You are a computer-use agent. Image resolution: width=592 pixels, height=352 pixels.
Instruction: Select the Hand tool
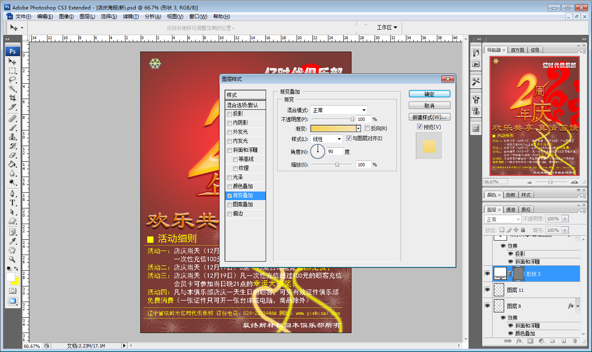click(12, 250)
